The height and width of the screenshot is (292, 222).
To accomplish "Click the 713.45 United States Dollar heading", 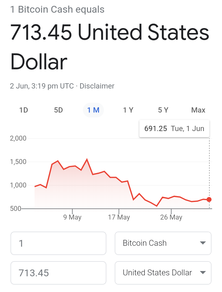I will pos(110,47).
